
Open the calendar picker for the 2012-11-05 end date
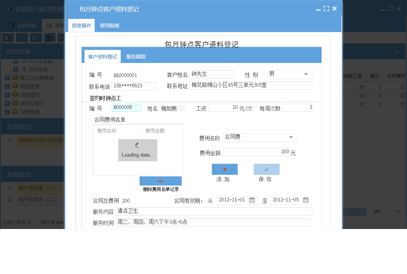(x=305, y=200)
